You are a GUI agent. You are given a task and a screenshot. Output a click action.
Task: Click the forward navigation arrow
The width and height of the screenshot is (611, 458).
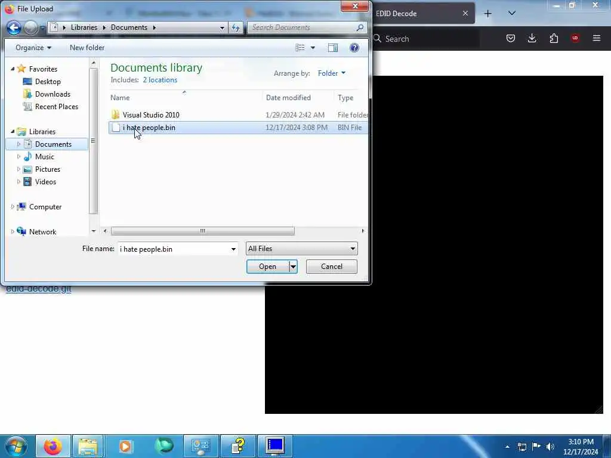(x=30, y=27)
